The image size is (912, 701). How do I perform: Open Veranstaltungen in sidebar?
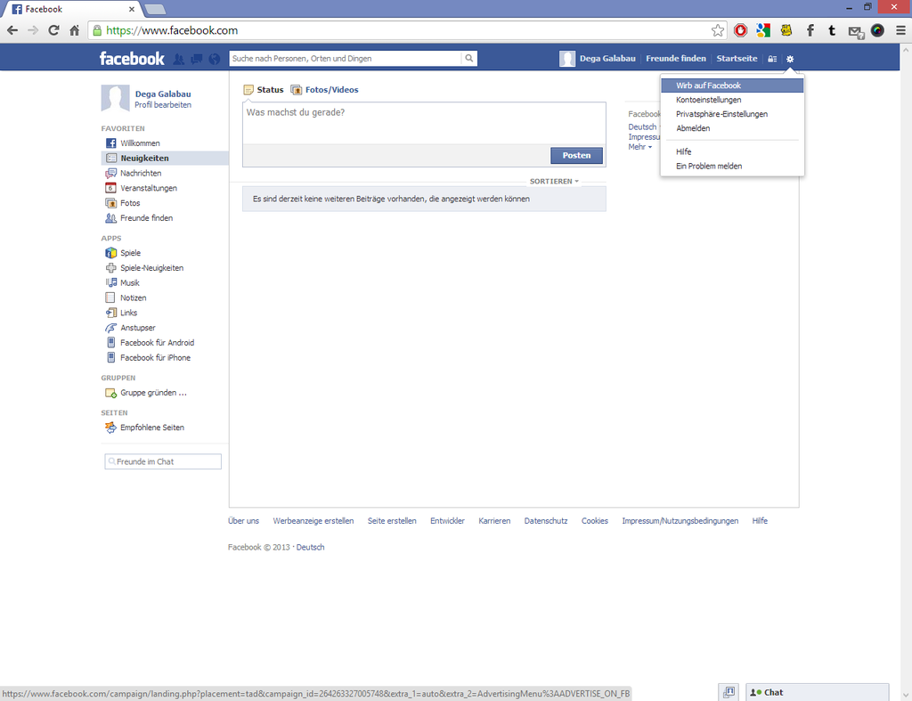[x=149, y=188]
